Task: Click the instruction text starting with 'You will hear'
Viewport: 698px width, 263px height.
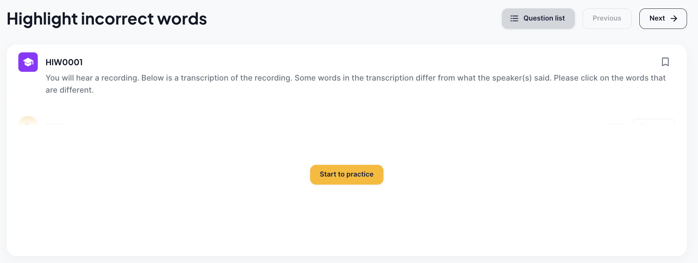Action: point(356,84)
